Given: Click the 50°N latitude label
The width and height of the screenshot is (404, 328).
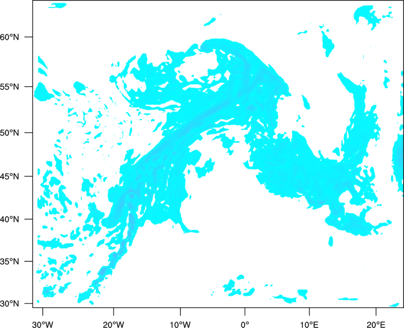Looking at the screenshot, I should point(10,133).
